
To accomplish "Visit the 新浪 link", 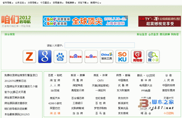I will pos(73,75).
